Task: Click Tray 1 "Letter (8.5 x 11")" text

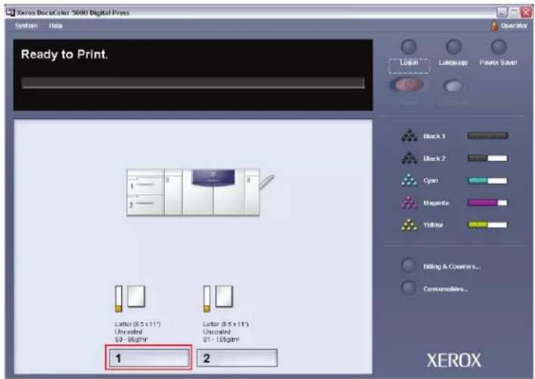Action: click(x=137, y=324)
